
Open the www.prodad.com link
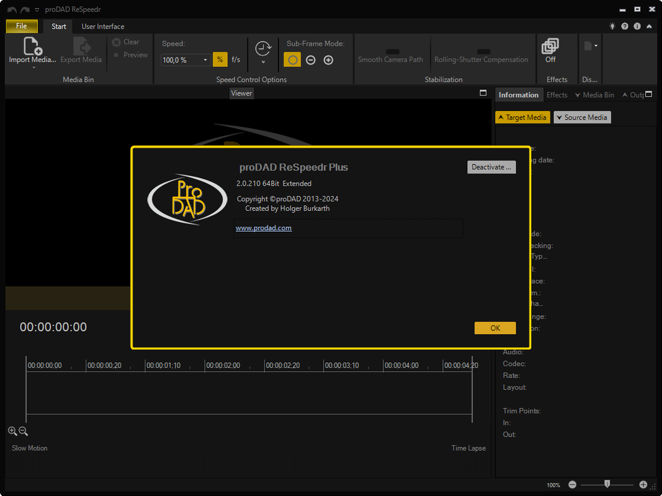click(x=264, y=228)
